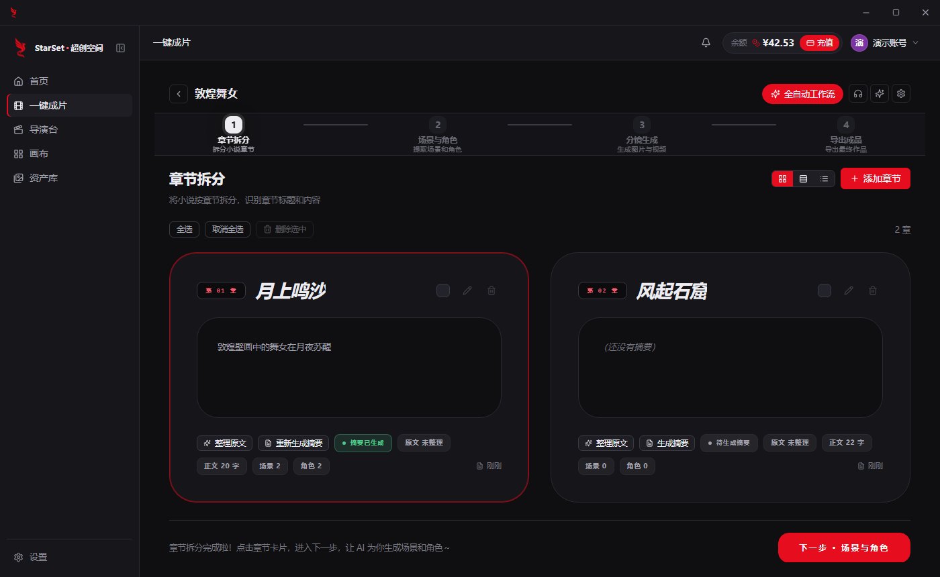The width and height of the screenshot is (940, 577).
Task: Tick checkbox for chapter 月上鸣沙
Action: [443, 291]
